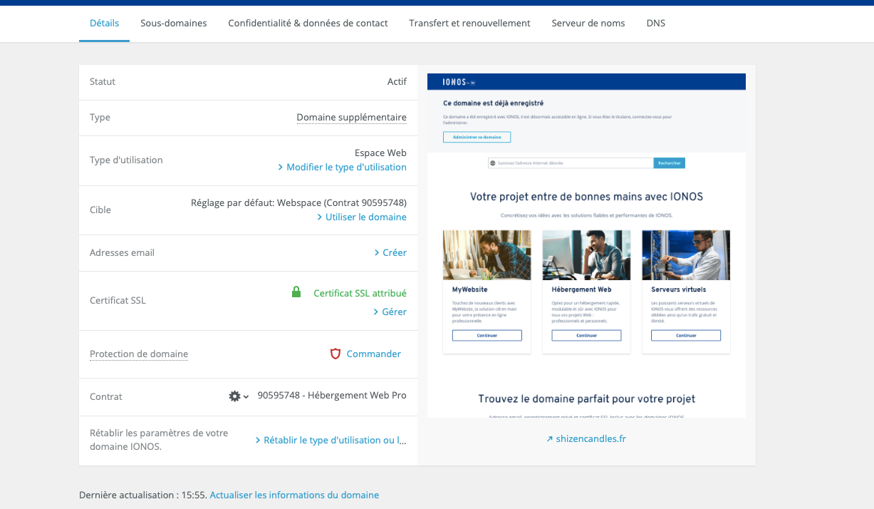Manage SSL certificate via Gérer link
This screenshot has height=509, width=874.
point(390,312)
